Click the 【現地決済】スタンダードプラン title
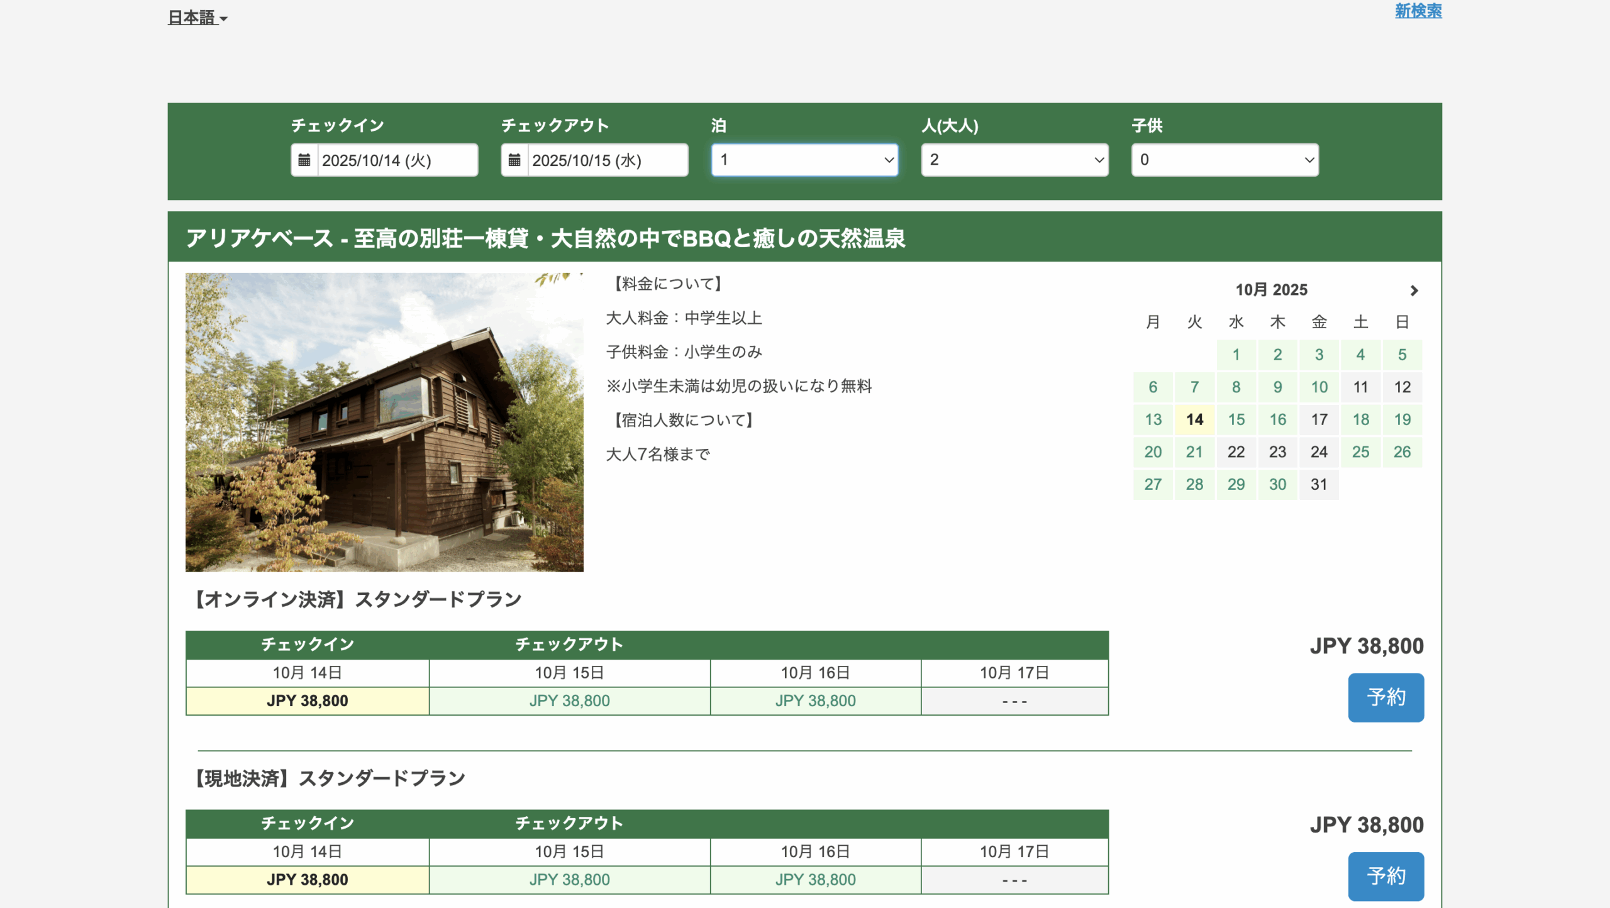The height and width of the screenshot is (908, 1610). 327,778
